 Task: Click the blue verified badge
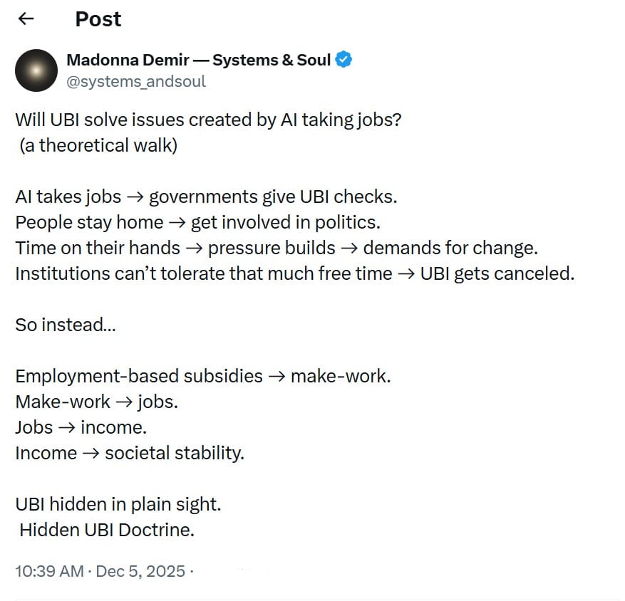(x=344, y=60)
